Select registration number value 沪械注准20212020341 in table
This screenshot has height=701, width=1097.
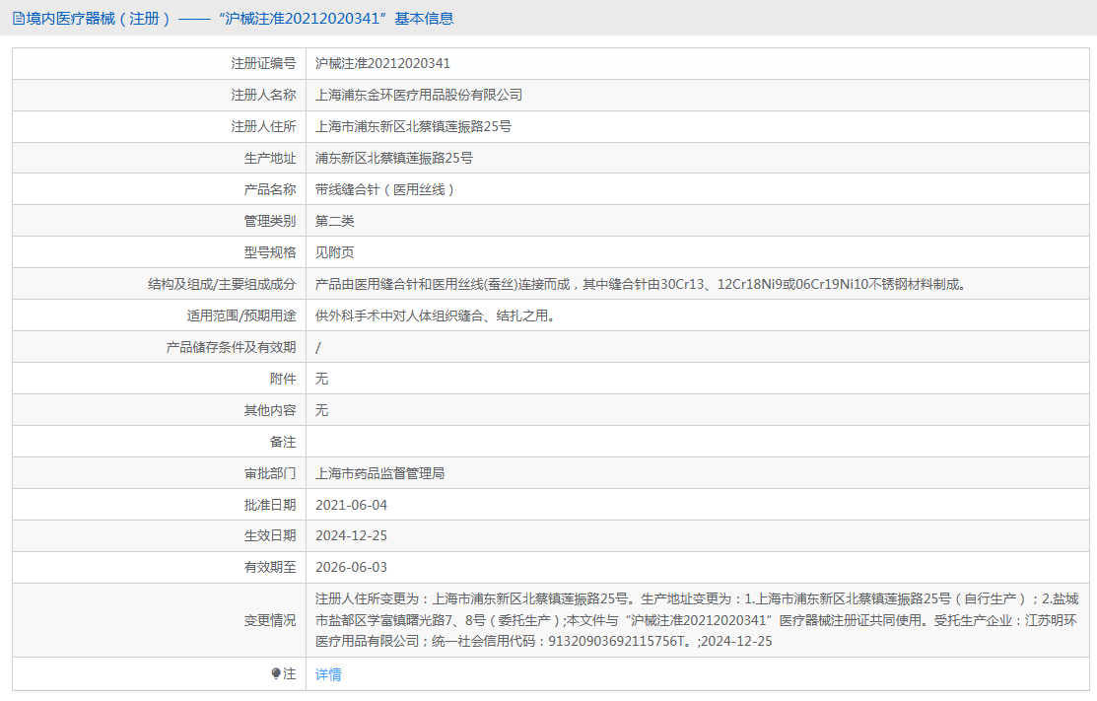[382, 64]
